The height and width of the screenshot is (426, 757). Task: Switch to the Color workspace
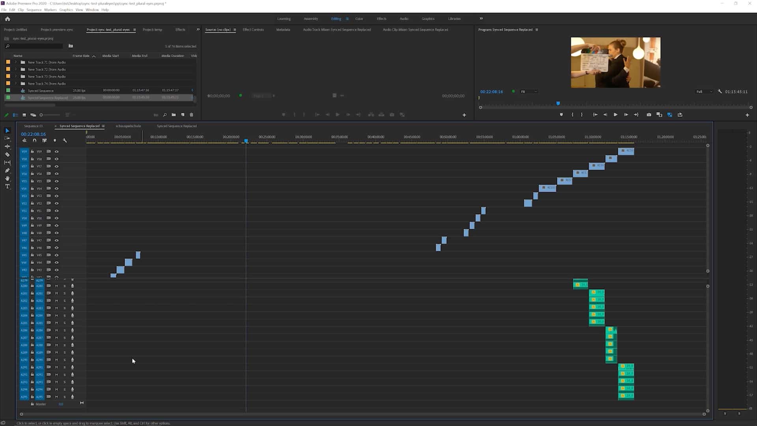tap(359, 19)
